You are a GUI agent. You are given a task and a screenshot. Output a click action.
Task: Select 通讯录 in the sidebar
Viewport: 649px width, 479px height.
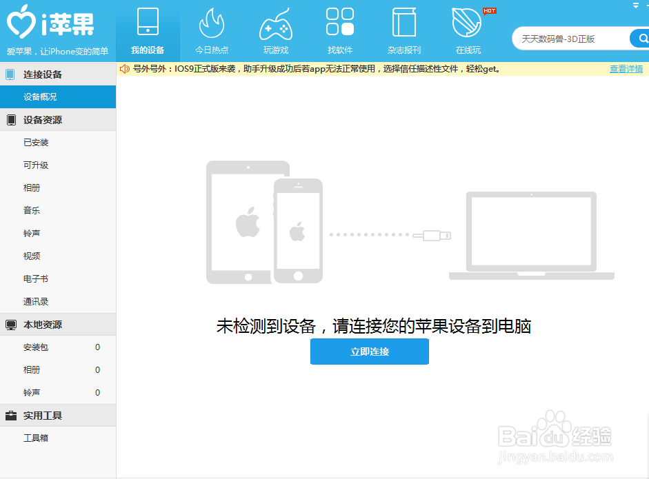tap(35, 301)
